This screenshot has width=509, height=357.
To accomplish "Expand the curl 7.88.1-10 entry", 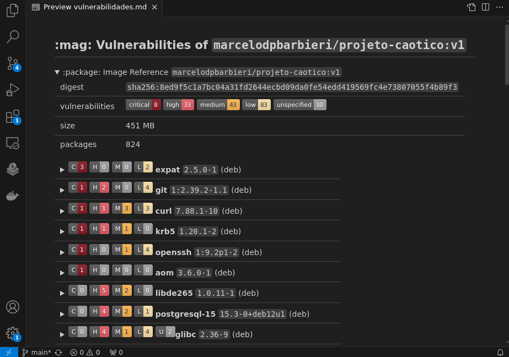I will [x=62, y=211].
